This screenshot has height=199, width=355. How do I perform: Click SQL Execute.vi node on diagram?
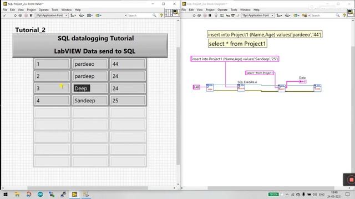pos(241,87)
